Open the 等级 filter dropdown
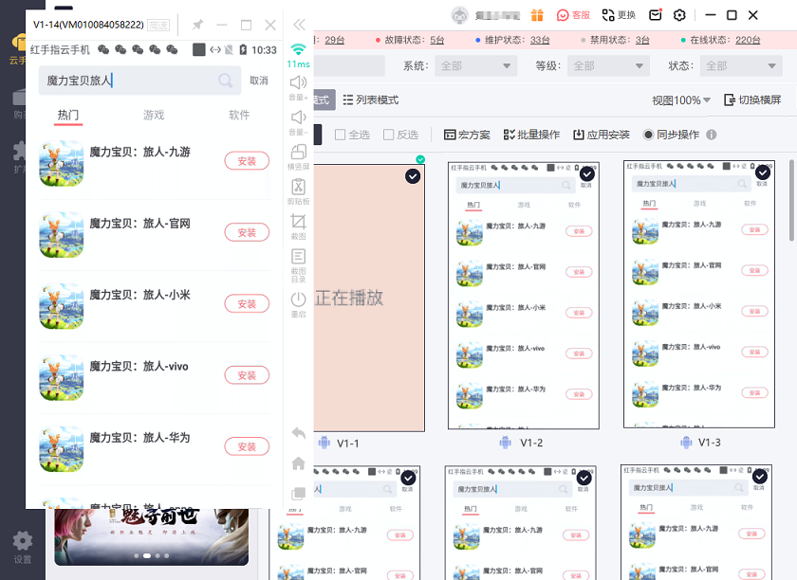 click(x=608, y=65)
